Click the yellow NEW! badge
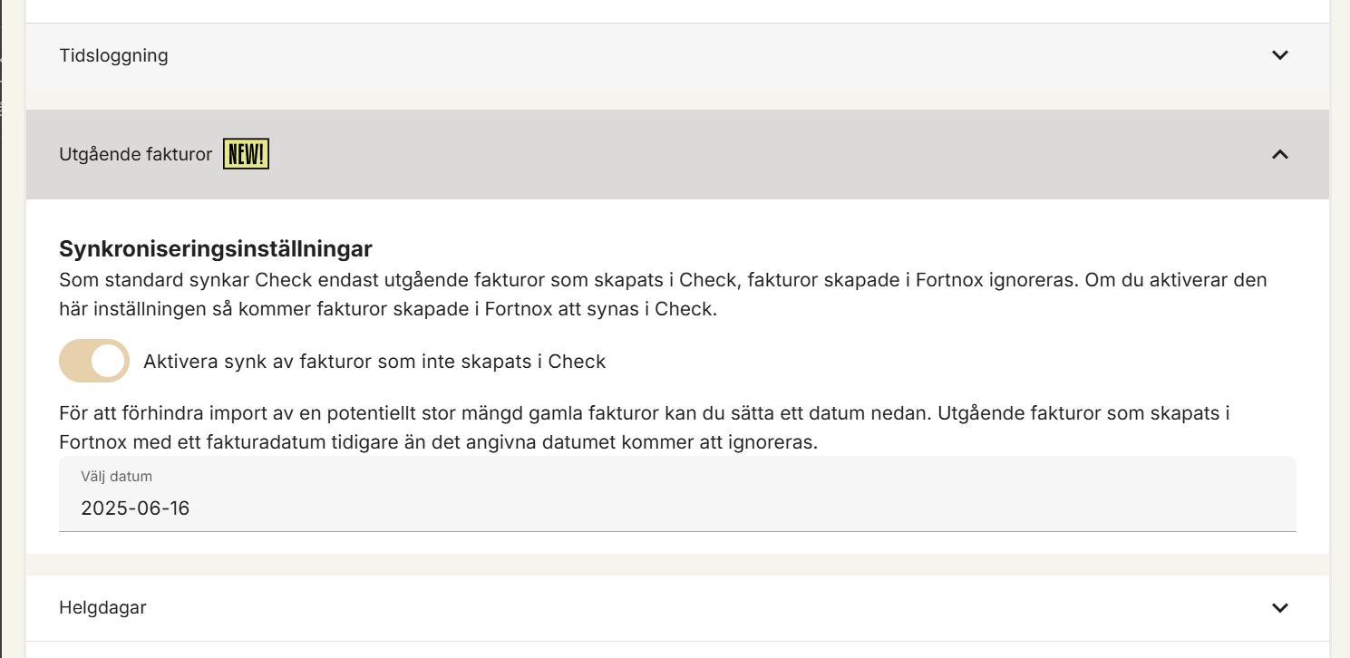This screenshot has width=1350, height=658. (247, 155)
